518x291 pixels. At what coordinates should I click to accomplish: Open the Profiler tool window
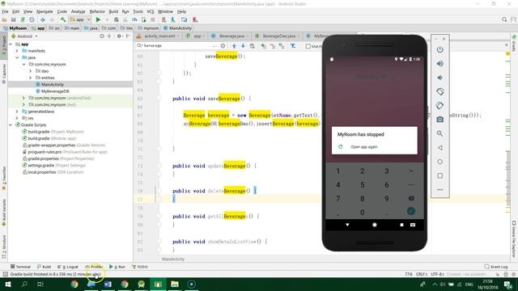pos(94,267)
